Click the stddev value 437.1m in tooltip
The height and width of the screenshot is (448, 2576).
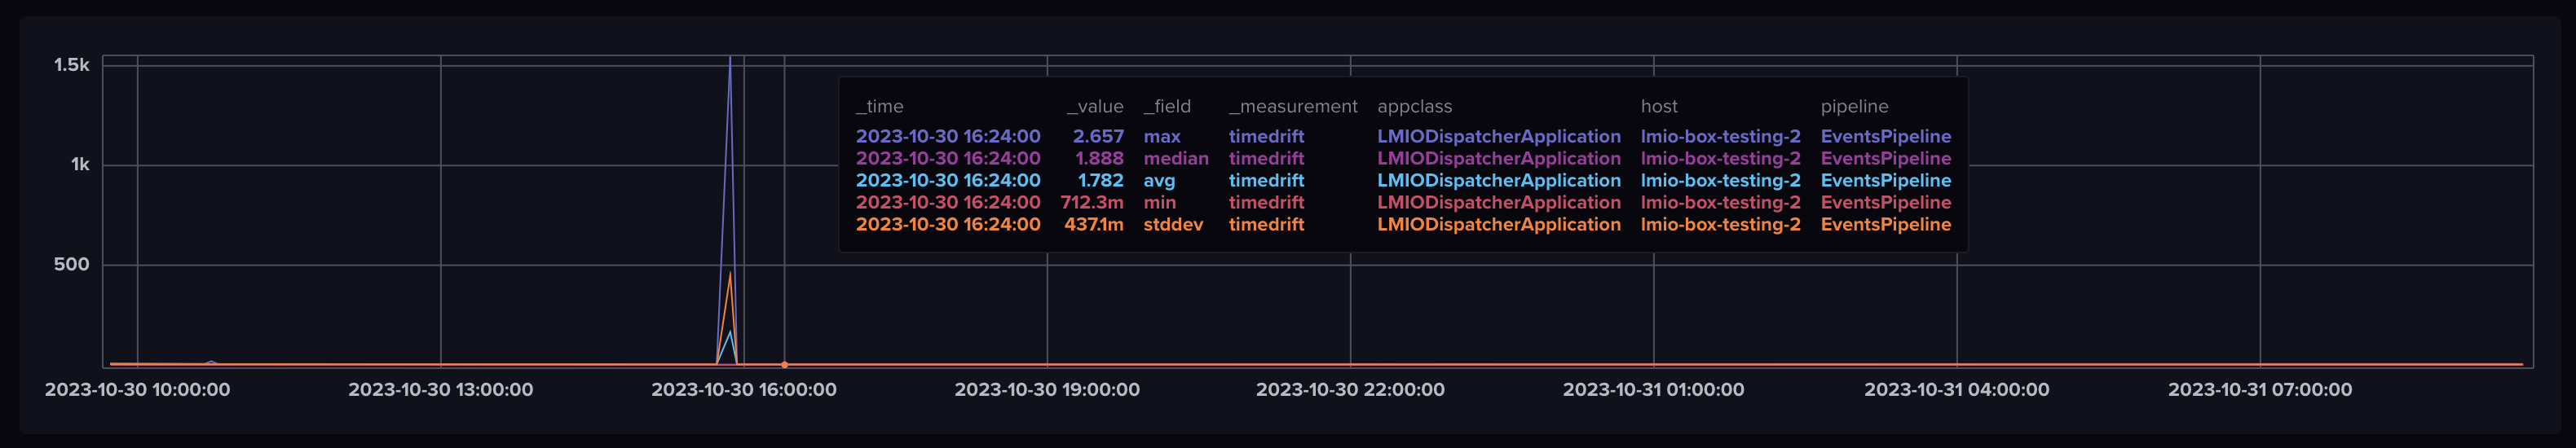[x=1093, y=224]
